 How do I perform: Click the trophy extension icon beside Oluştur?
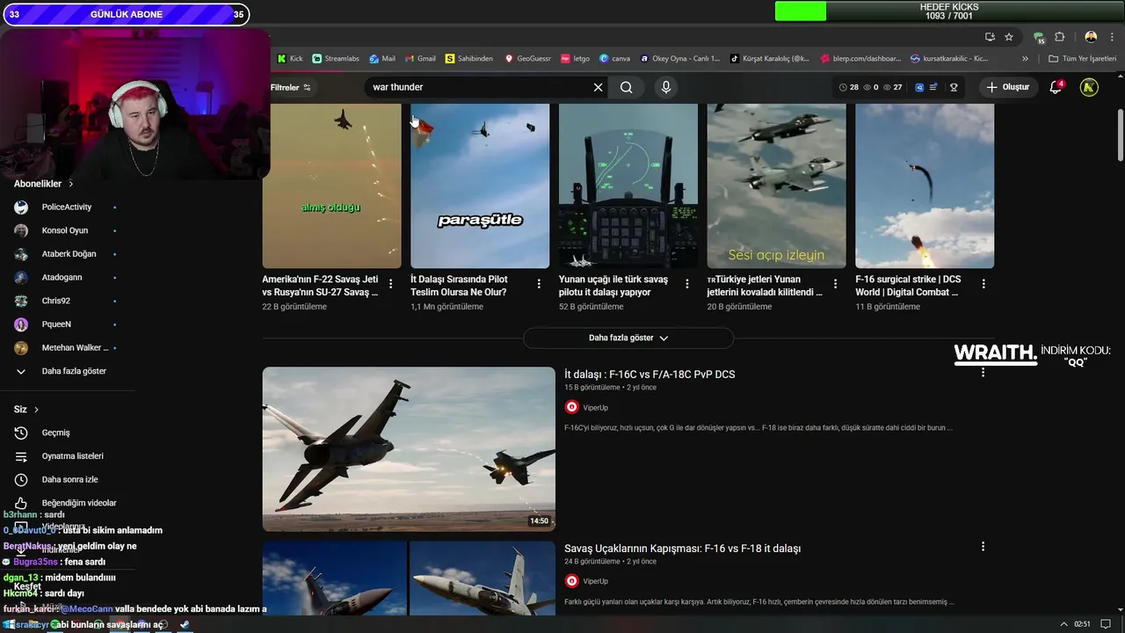[954, 87]
